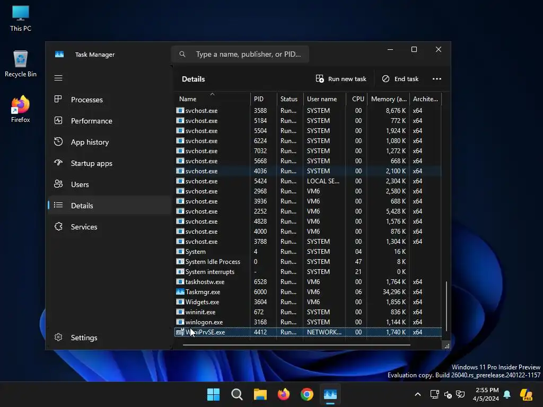
Task: Select svchost.exe with PID 2252
Action: (x=308, y=211)
